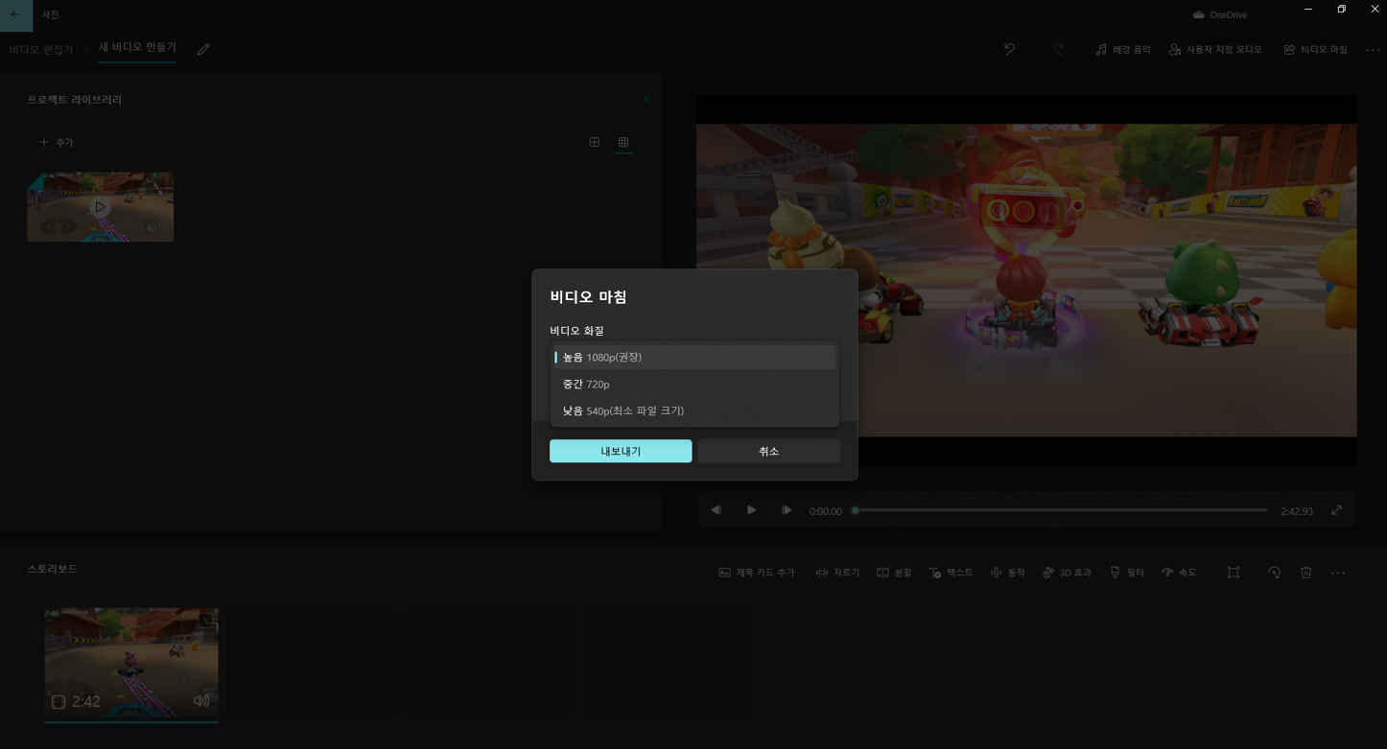The width and height of the screenshot is (1387, 749).
Task: Add a title card with 제목 카드 추가
Action: click(x=757, y=573)
